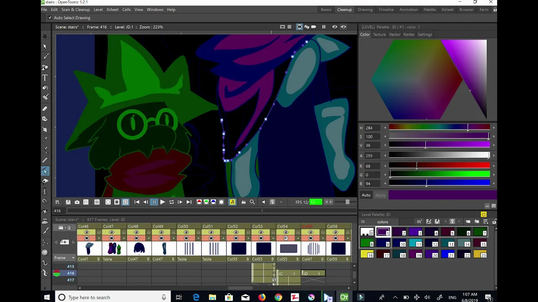This screenshot has width=538, height=302.
Task: Open the Frame dropdown in xsheet
Action: coord(64,258)
